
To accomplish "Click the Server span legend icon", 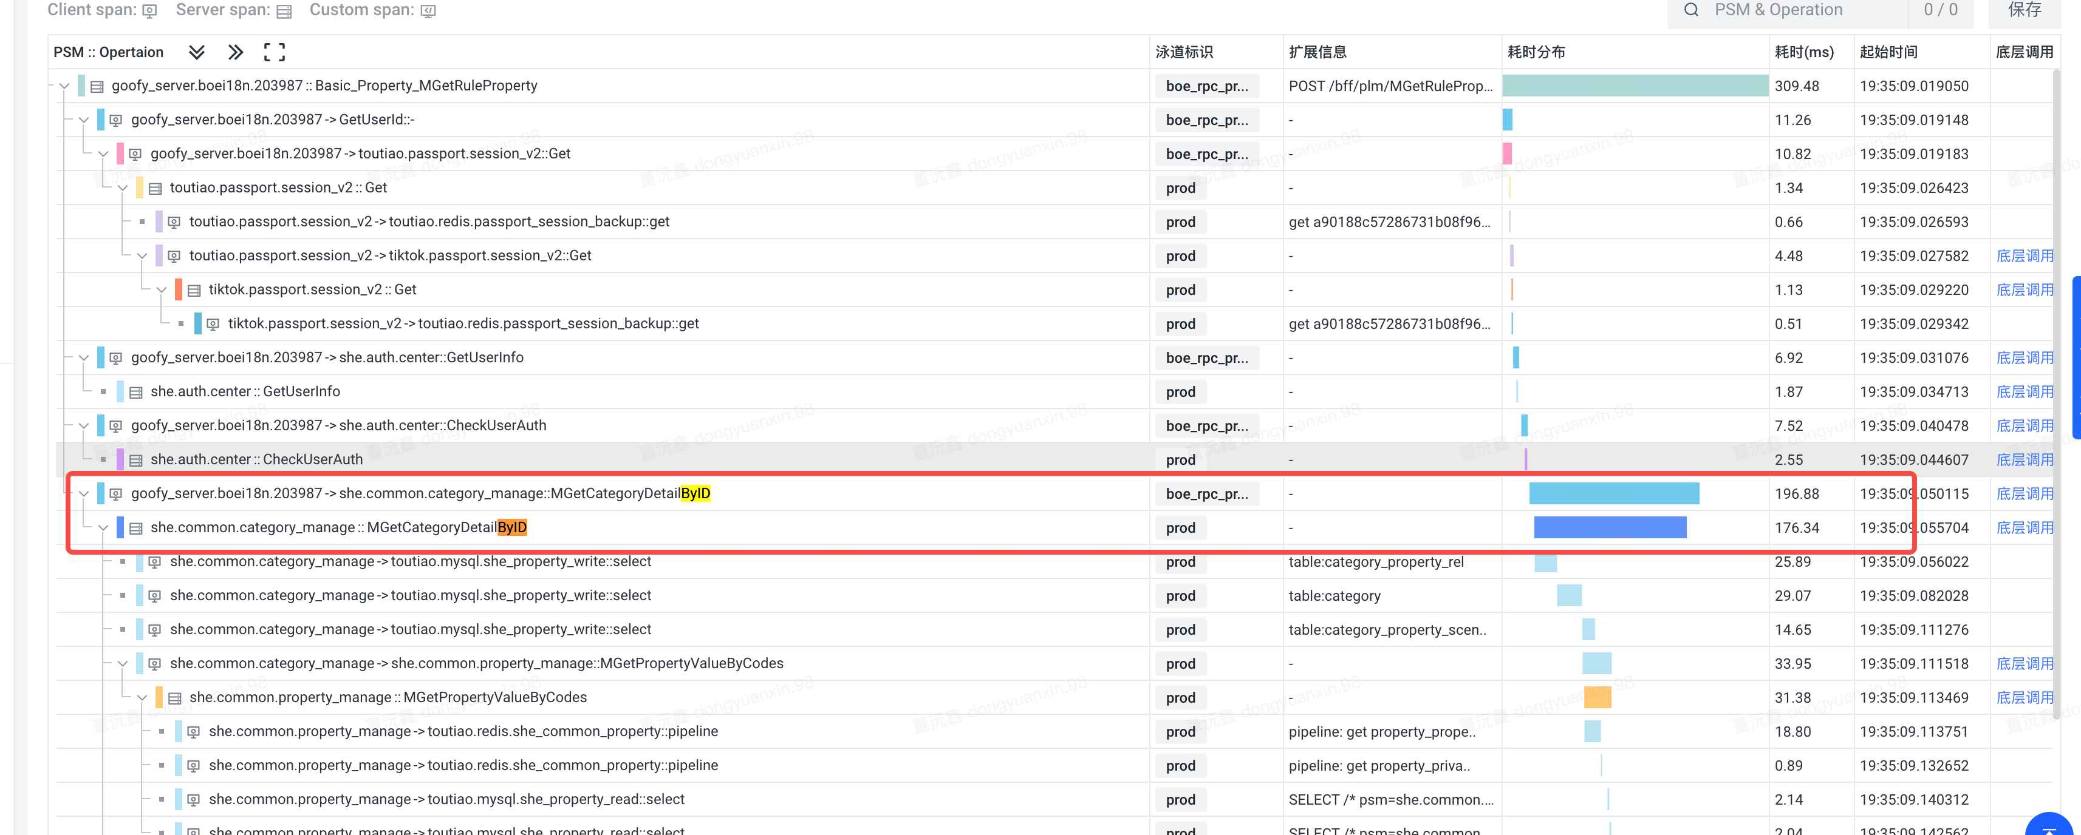I will tap(284, 10).
